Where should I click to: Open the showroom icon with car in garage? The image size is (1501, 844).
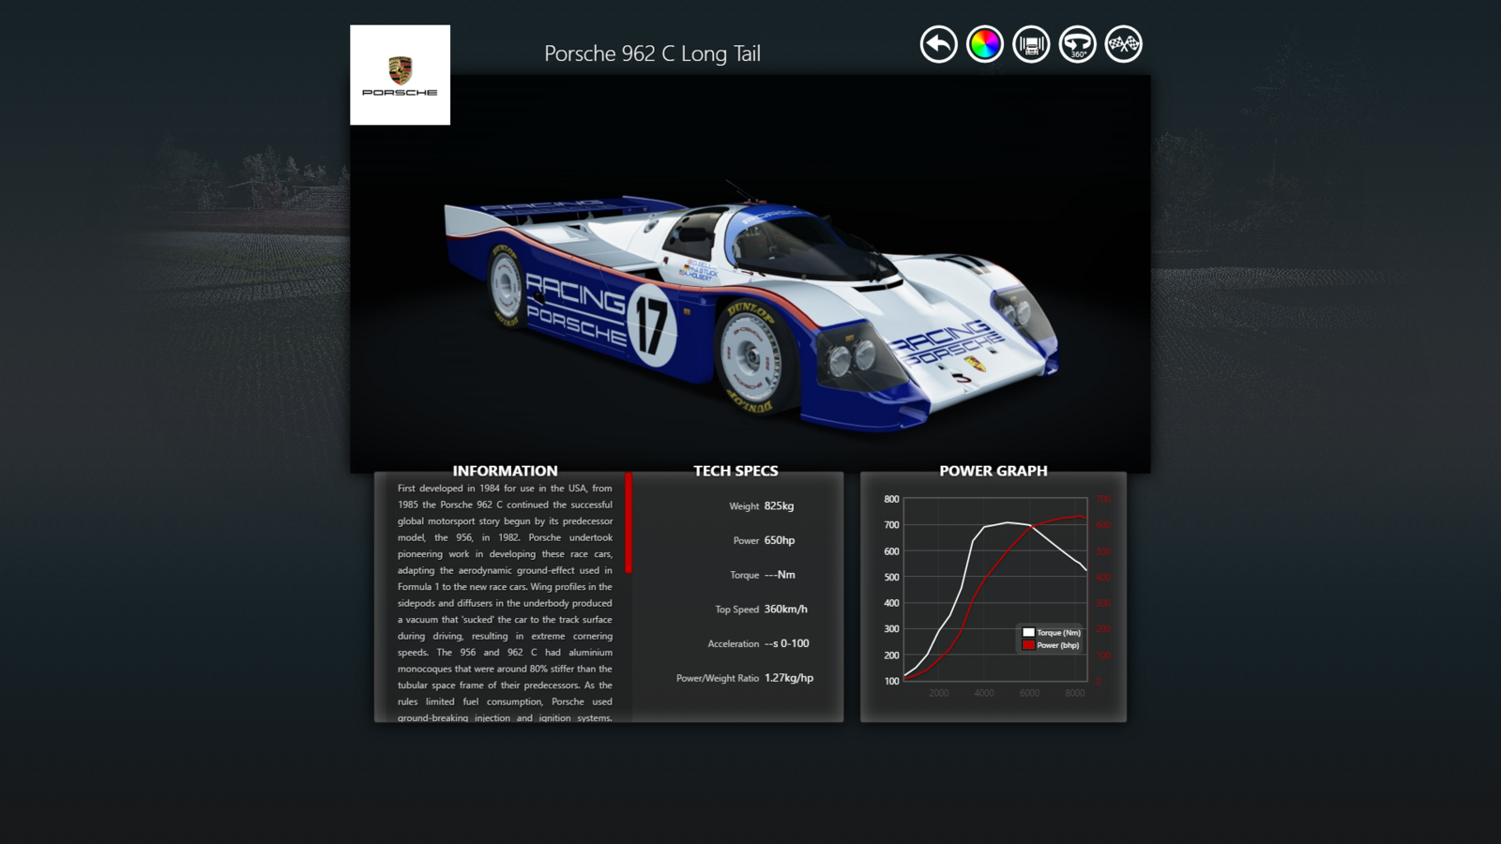(1031, 44)
